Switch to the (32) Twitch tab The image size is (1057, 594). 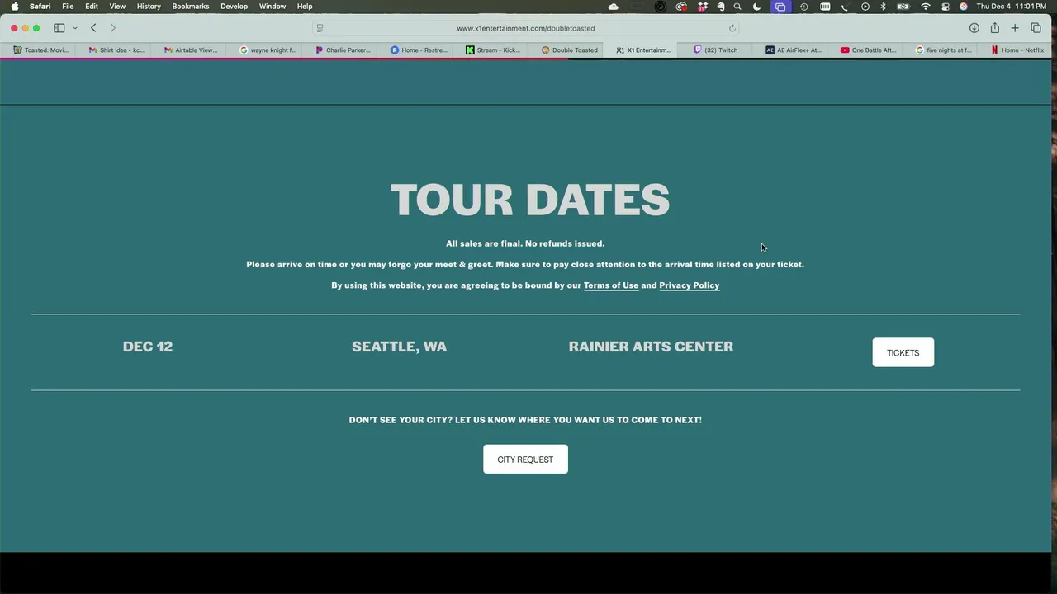coord(716,50)
